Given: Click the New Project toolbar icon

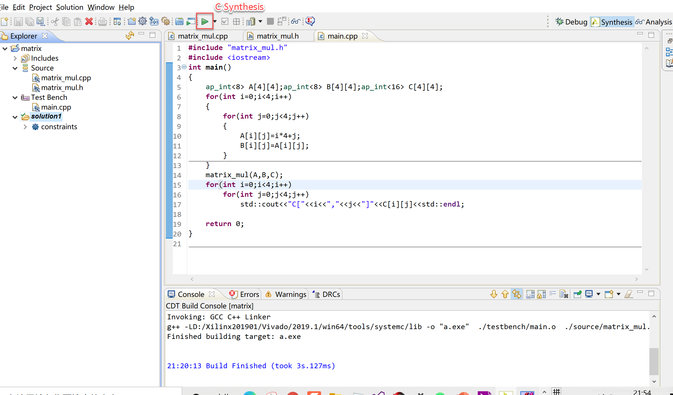Looking at the screenshot, I should tap(132, 21).
